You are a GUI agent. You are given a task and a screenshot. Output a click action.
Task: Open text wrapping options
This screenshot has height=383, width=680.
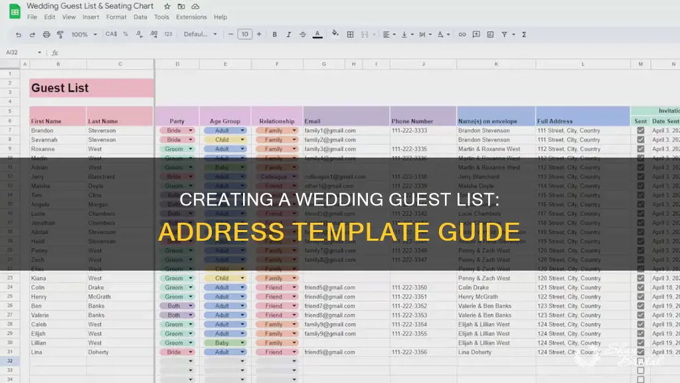tap(424, 35)
